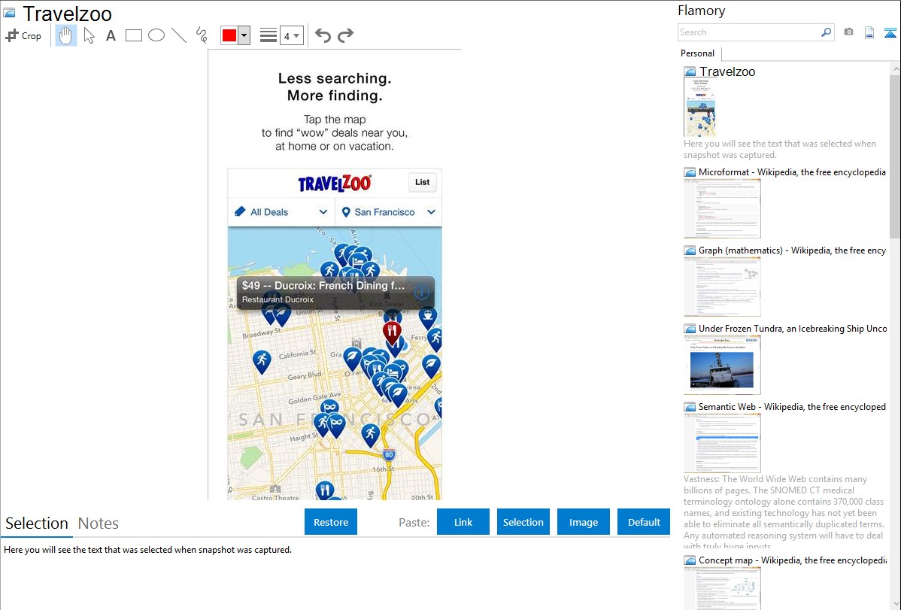Image resolution: width=901 pixels, height=610 pixels.
Task: Click the red color swatch
Action: (229, 35)
